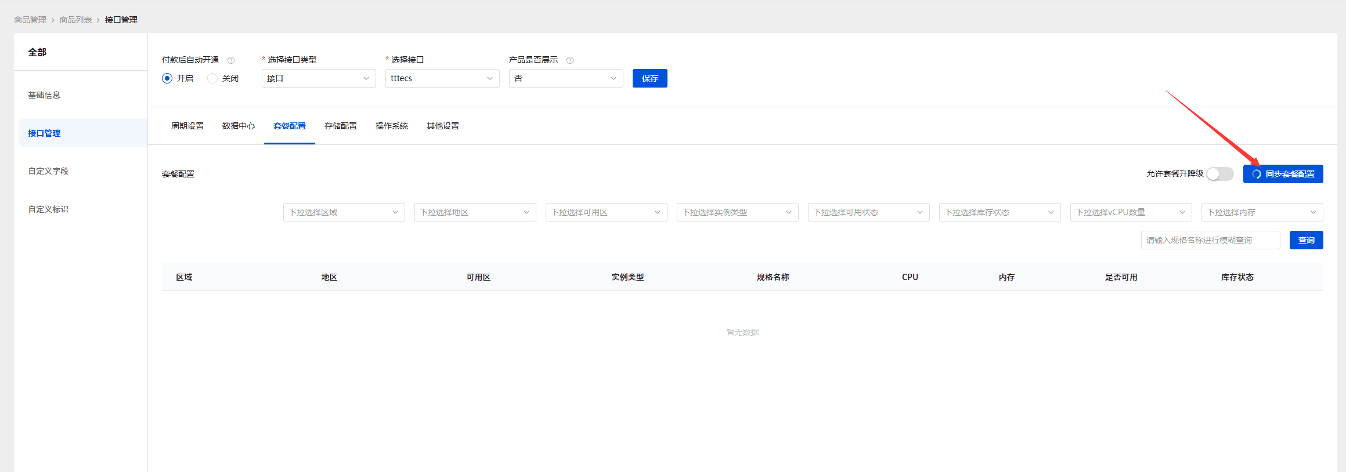1346x472 pixels.
Task: Go to 商品管理 breadcrumb
Action: pos(30,20)
